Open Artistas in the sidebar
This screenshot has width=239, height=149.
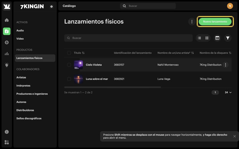(21, 77)
